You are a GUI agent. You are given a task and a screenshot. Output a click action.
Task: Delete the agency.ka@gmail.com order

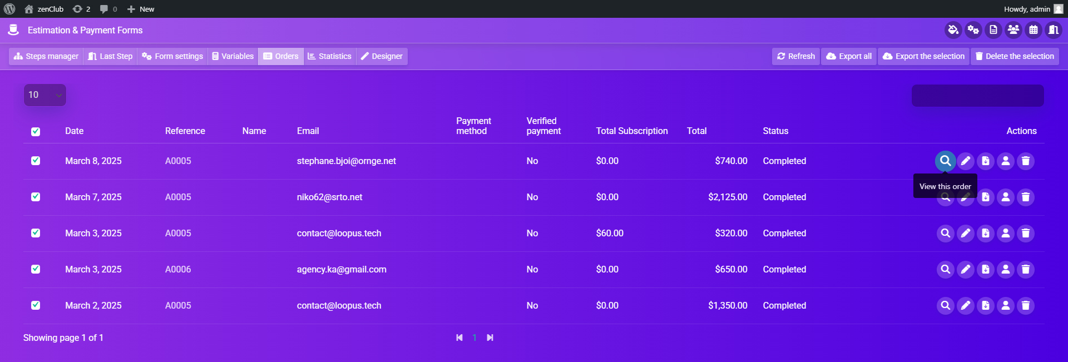click(x=1026, y=270)
